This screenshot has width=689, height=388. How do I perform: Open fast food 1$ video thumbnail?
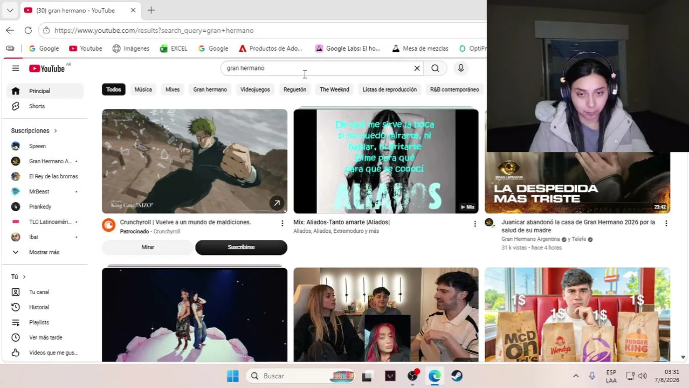(x=577, y=315)
